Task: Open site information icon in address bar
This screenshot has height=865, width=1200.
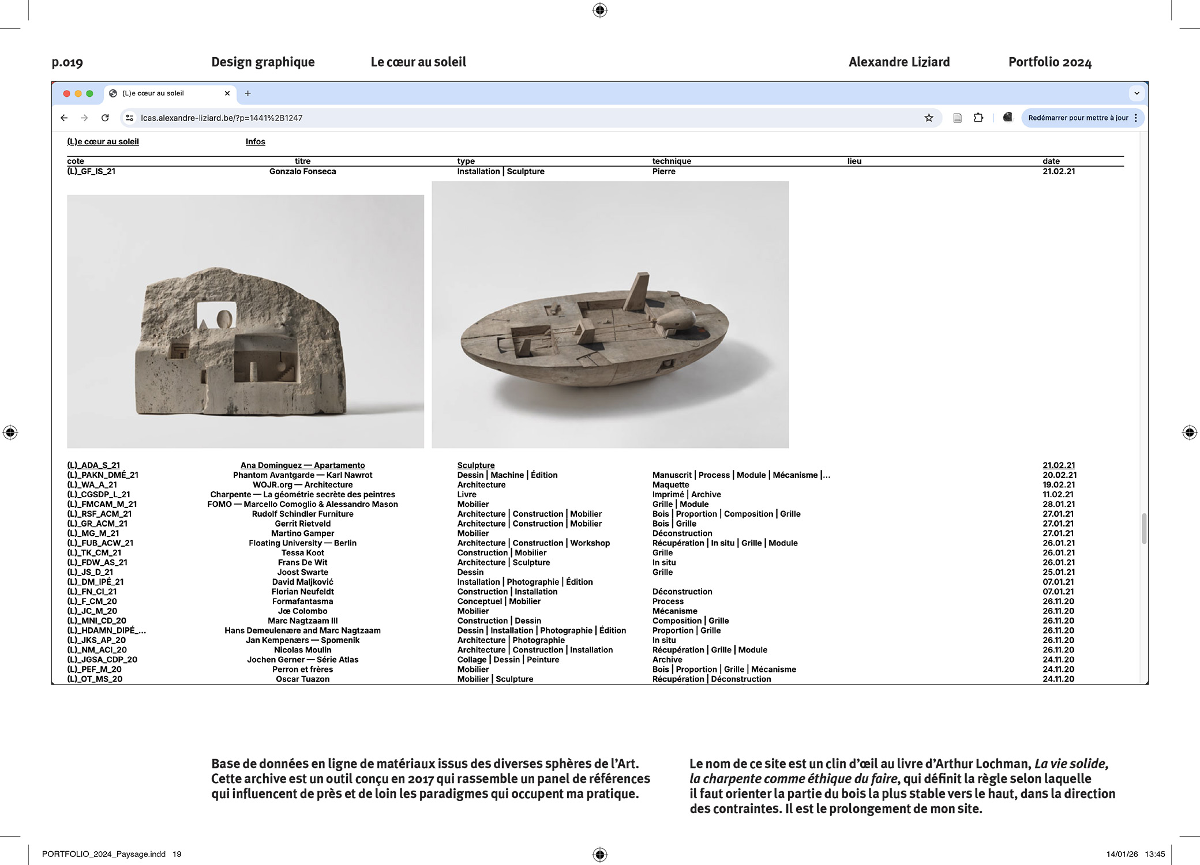Action: 130,118
